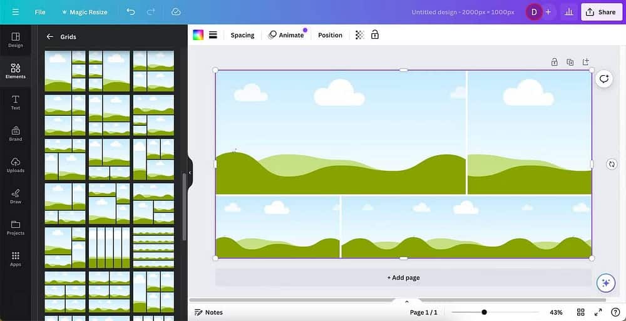Check cloud save status icon
The width and height of the screenshot is (626, 321).
[x=176, y=12]
